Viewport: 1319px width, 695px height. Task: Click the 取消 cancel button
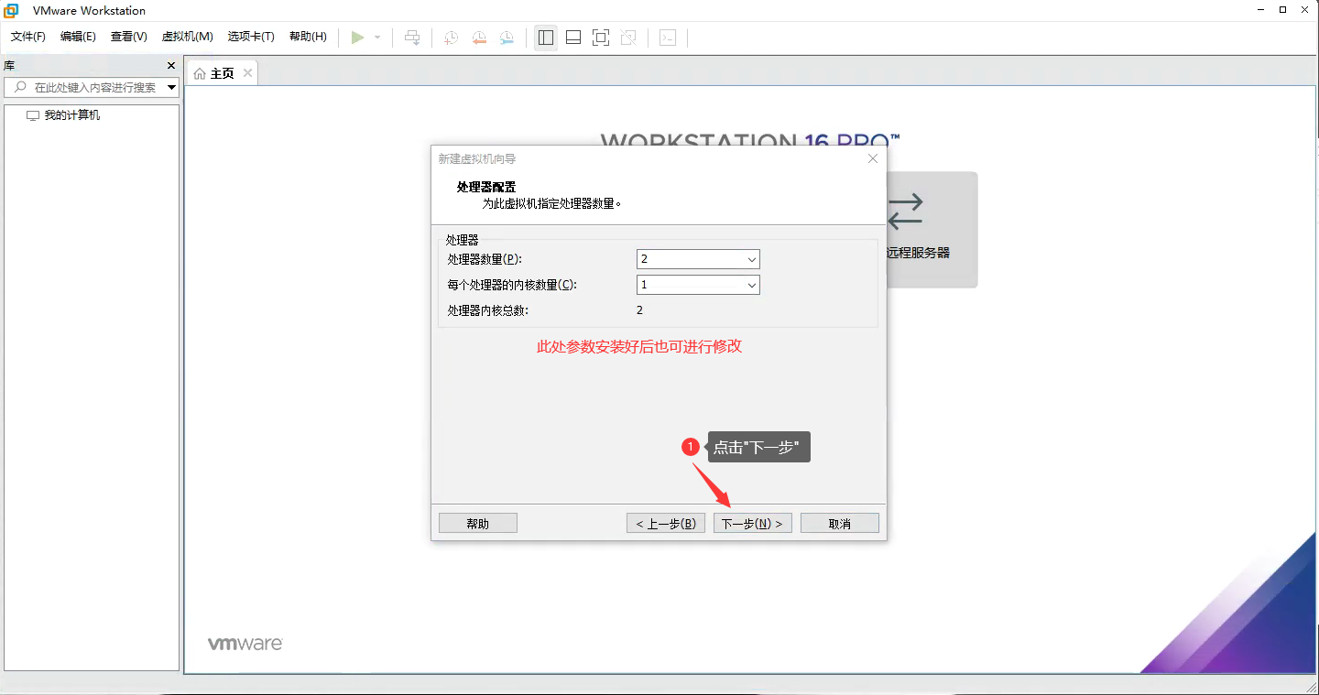click(840, 523)
